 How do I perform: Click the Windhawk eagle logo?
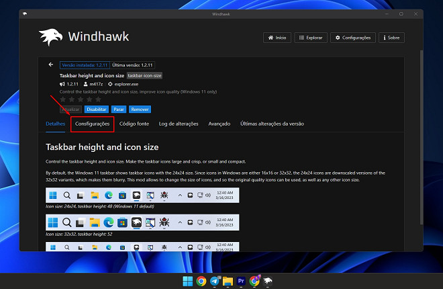click(x=51, y=37)
